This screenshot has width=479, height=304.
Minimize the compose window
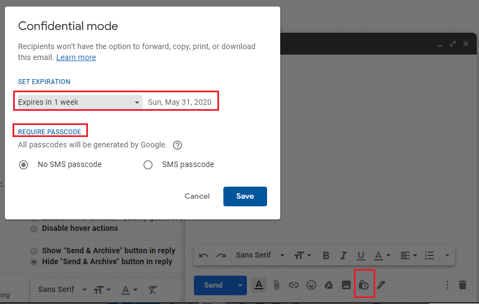440,45
